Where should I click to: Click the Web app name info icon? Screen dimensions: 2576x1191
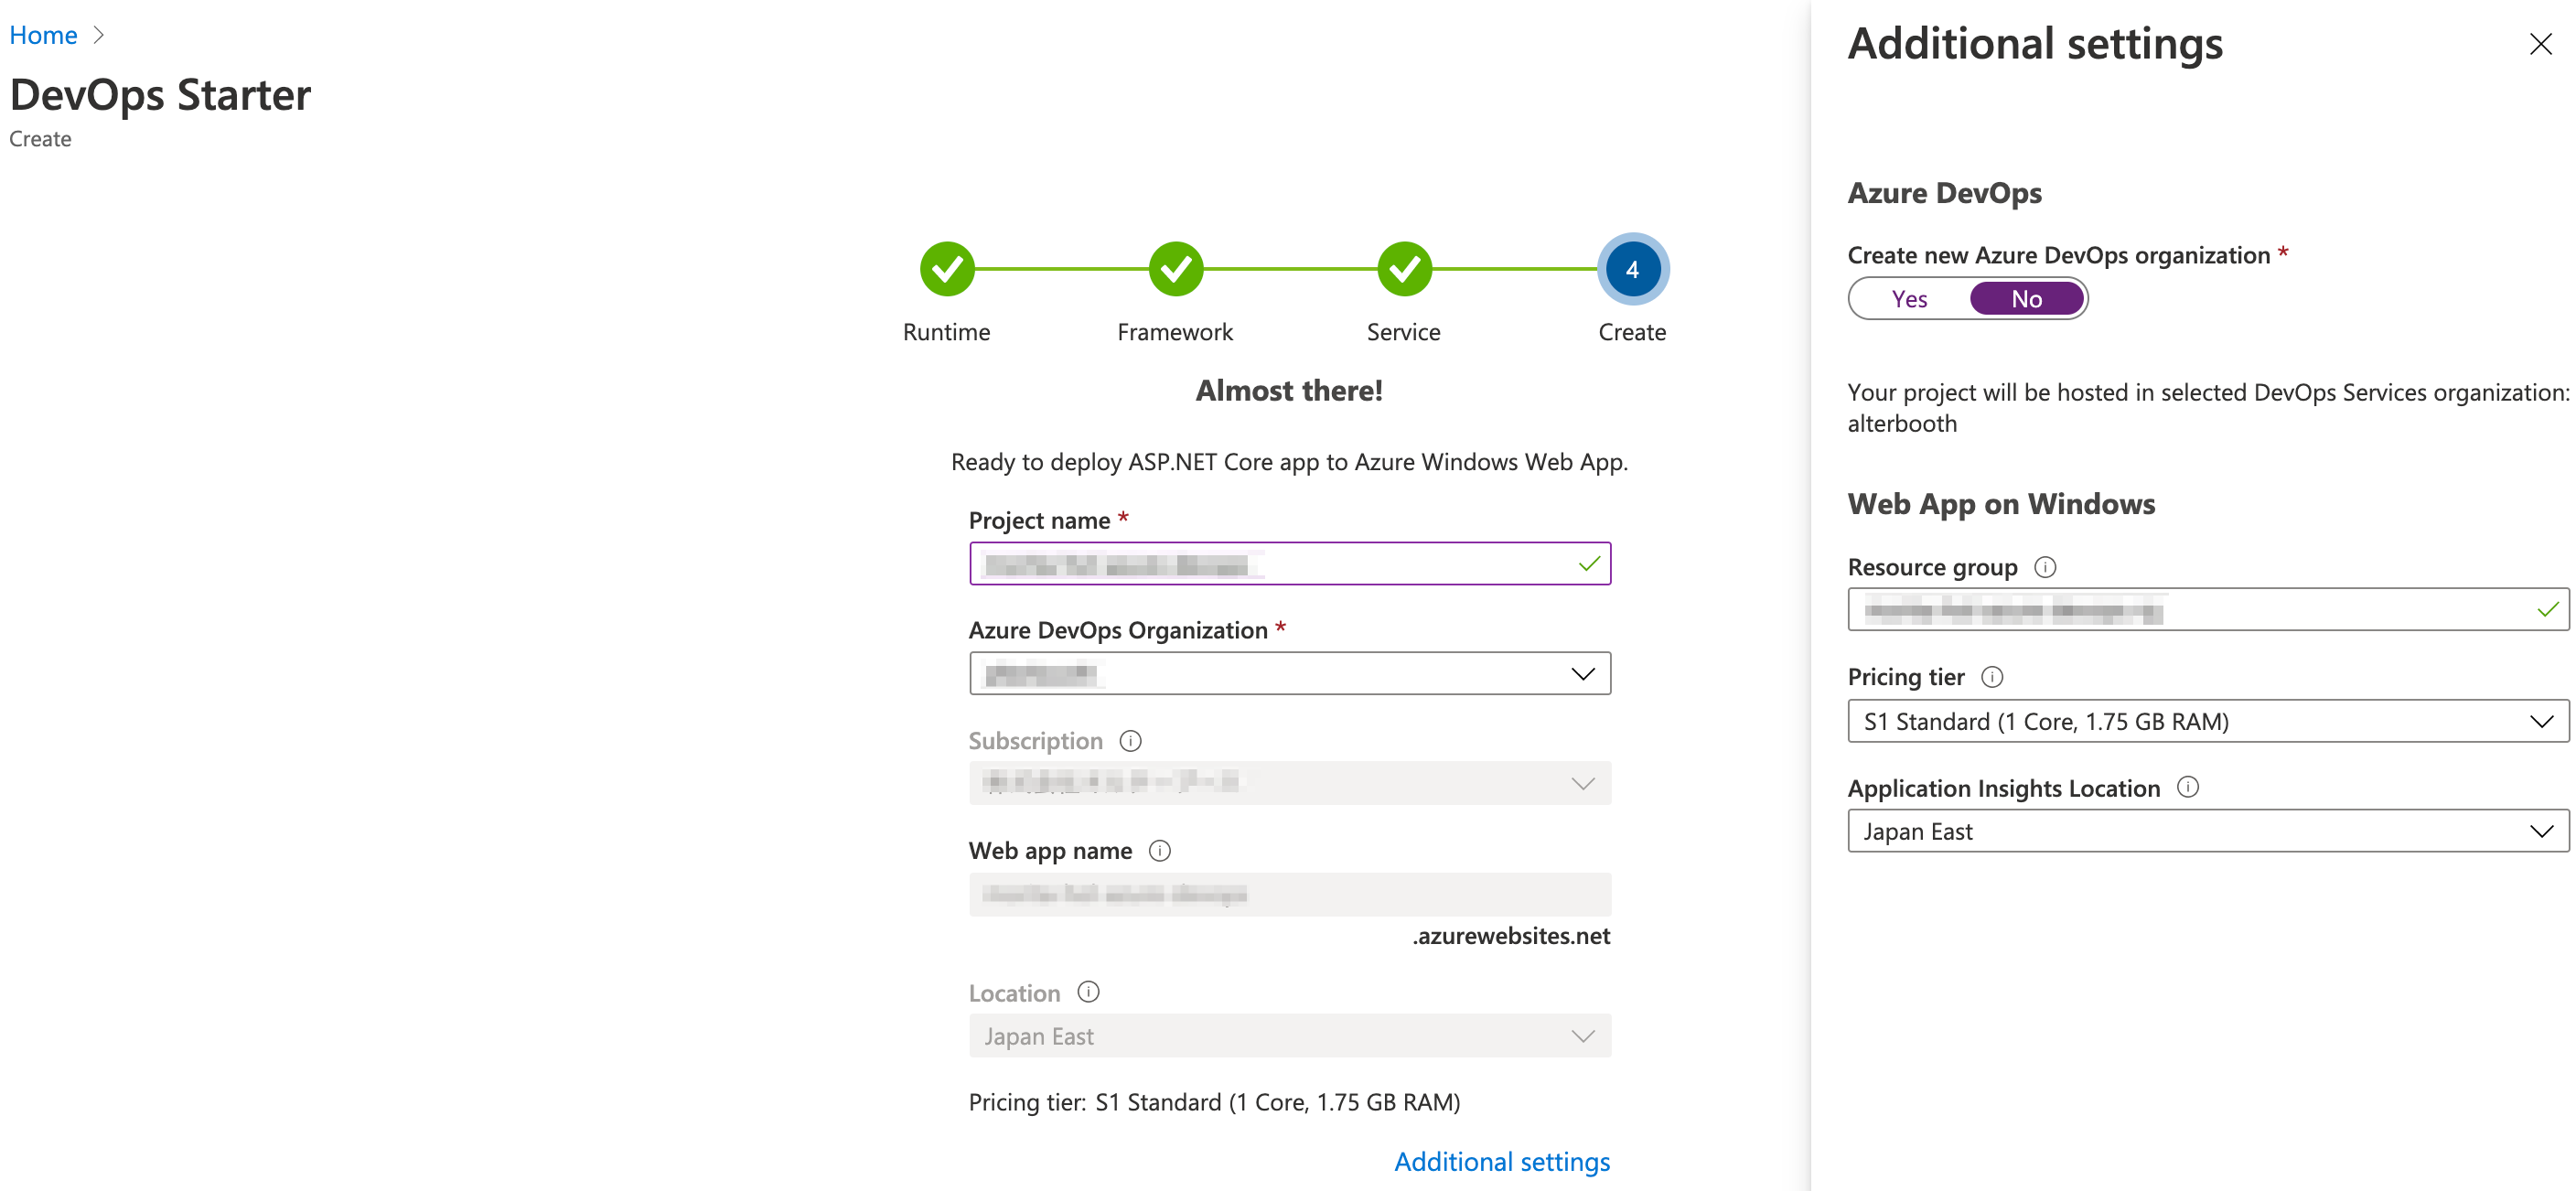click(x=1159, y=851)
